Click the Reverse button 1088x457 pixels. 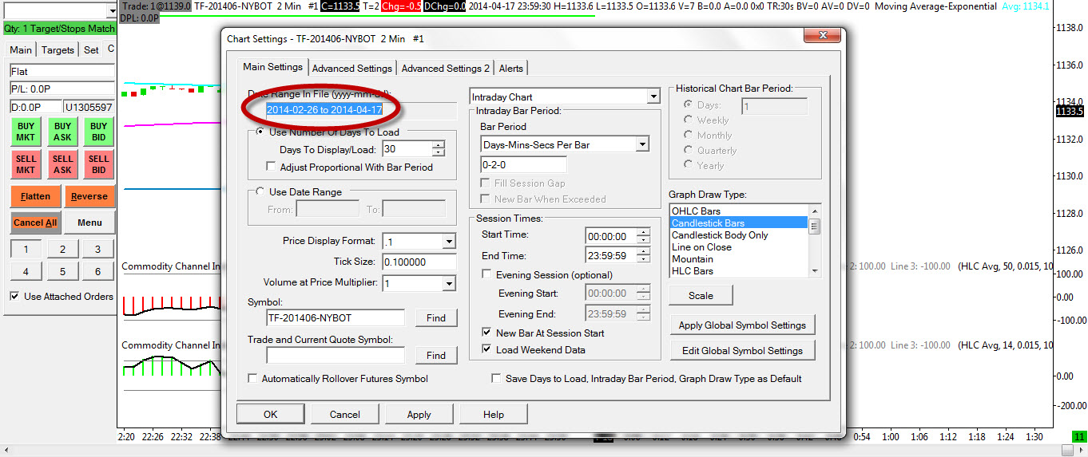(89, 196)
